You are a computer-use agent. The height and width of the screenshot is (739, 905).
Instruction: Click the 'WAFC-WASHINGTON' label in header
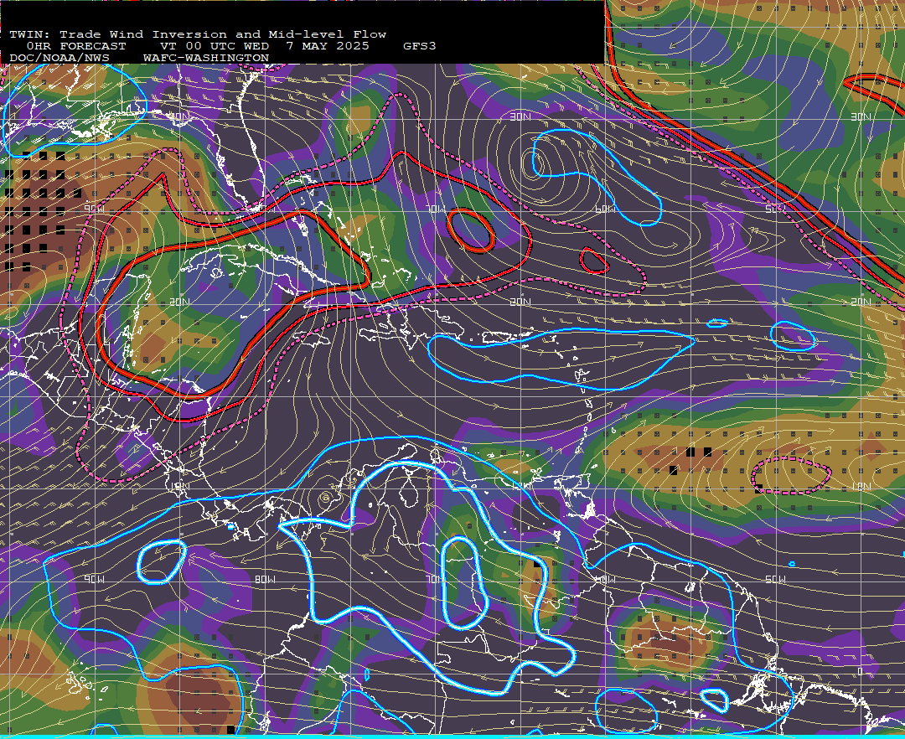coord(206,58)
